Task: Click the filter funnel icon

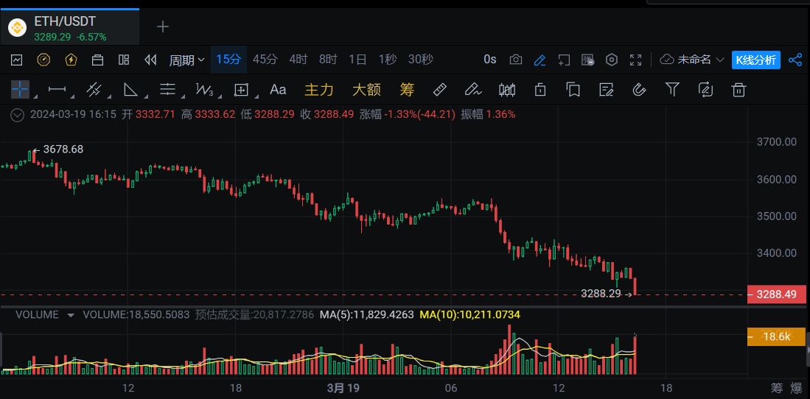Action: tap(672, 90)
